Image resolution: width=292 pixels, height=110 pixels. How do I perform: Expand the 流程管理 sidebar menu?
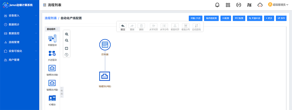20,42
